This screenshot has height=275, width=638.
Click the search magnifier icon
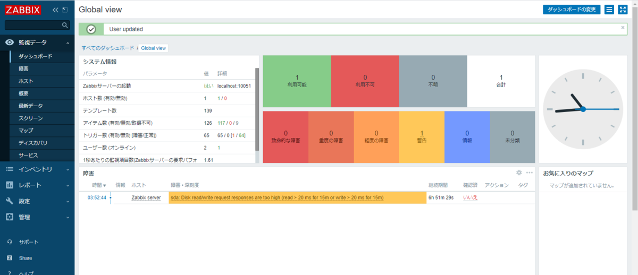click(x=65, y=25)
